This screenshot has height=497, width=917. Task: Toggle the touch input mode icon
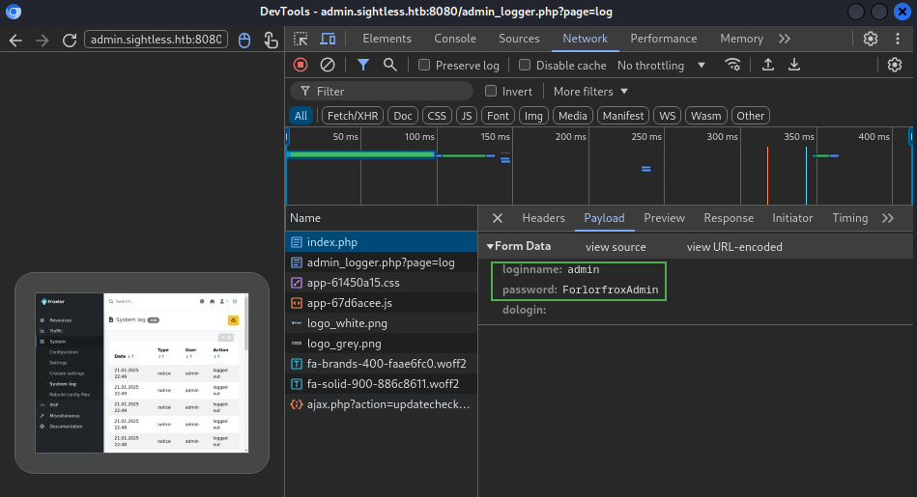(x=271, y=40)
